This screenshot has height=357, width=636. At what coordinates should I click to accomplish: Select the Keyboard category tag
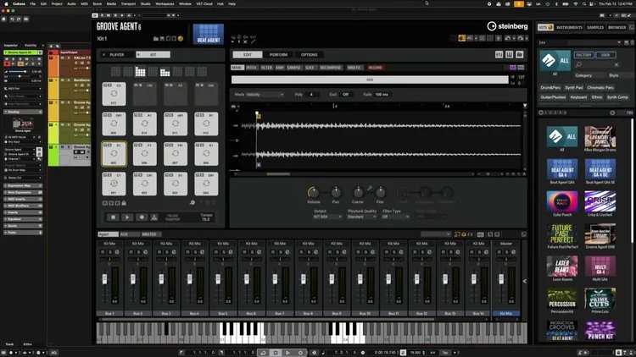(578, 97)
